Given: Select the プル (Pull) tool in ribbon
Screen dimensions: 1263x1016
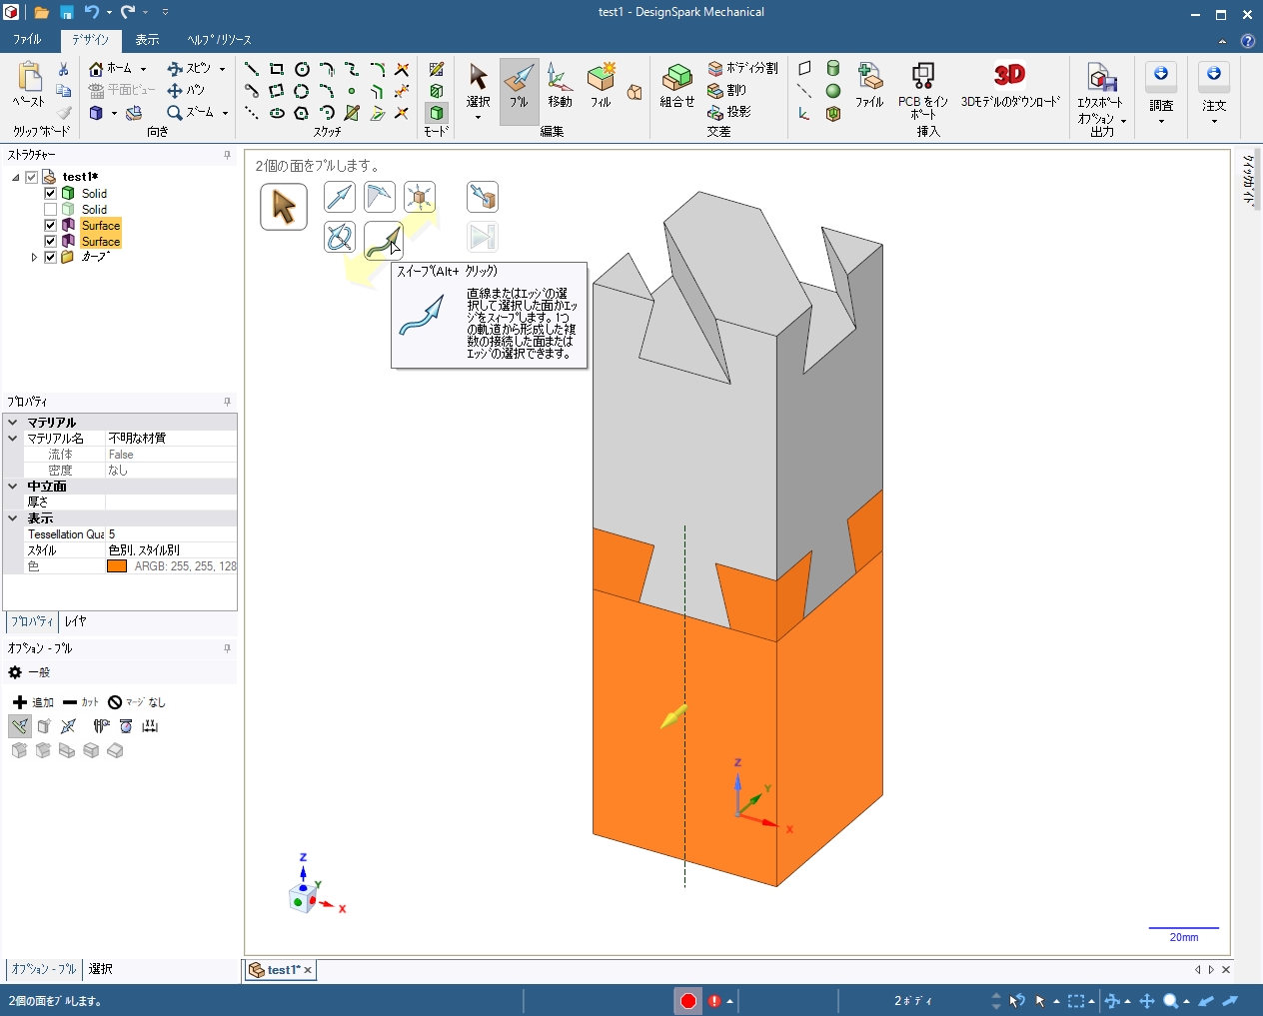Looking at the screenshot, I should pos(519,85).
